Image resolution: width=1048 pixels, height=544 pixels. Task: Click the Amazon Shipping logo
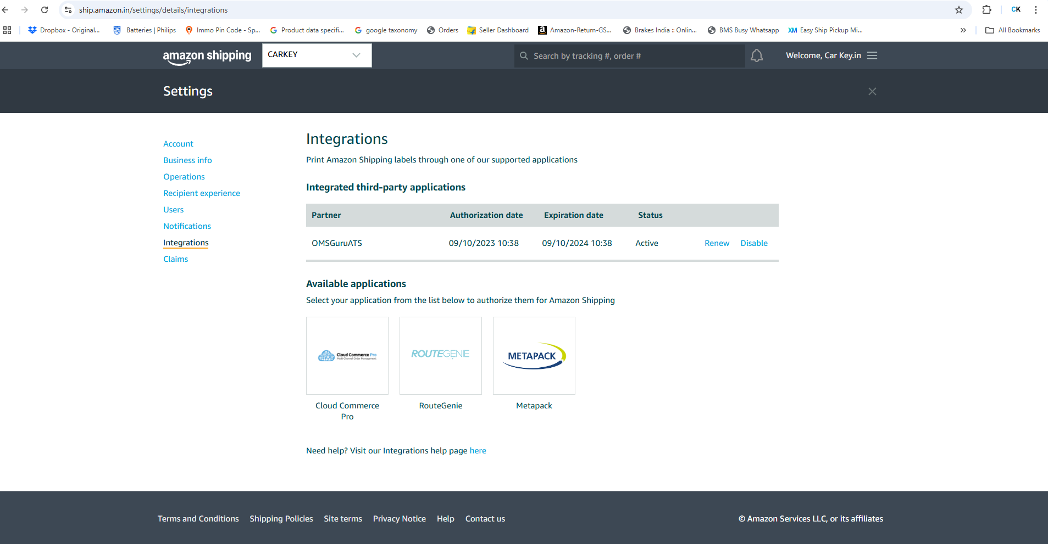(x=207, y=57)
